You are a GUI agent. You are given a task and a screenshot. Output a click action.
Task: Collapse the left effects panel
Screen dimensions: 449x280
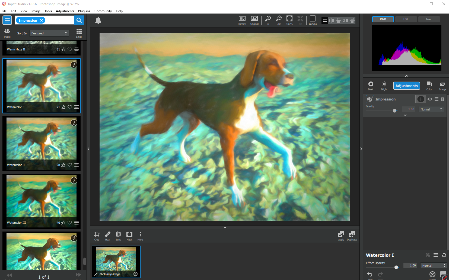pos(88,149)
